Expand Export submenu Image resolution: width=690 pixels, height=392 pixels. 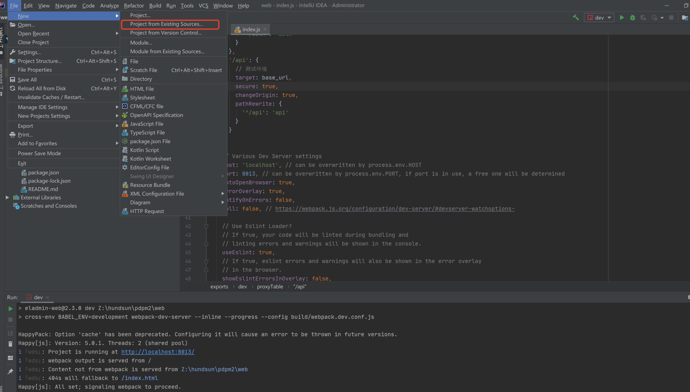64,126
